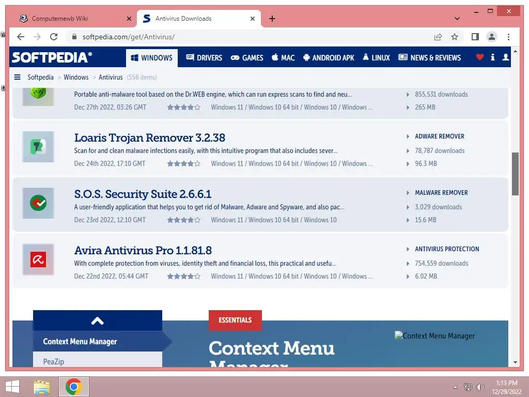Open the Mac section
Image resolution: width=529 pixels, height=397 pixels.
[x=283, y=58]
